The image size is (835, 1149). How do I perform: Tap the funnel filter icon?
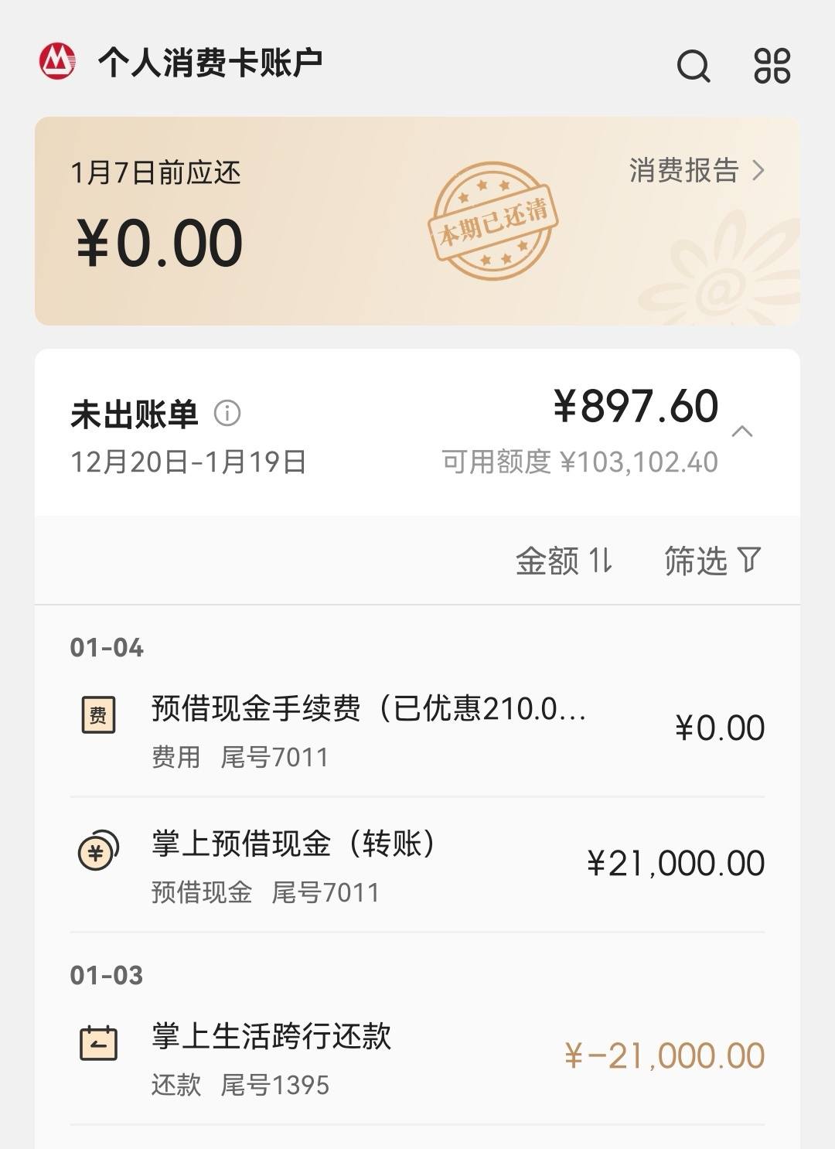click(x=749, y=560)
